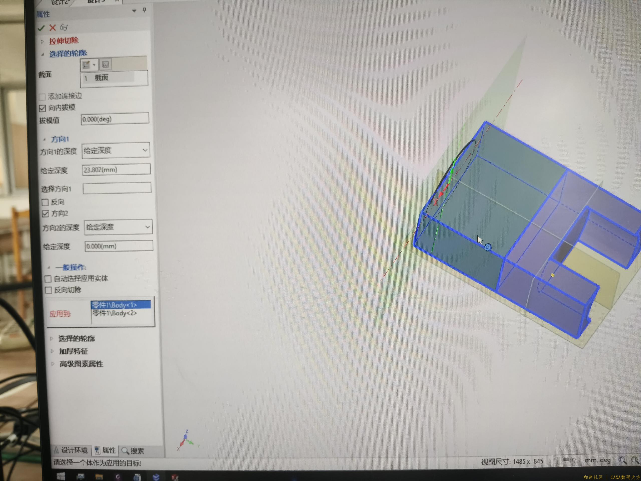Screen dimensions: 641x481
Task: Pin the 属性 properties panel
Action: click(x=144, y=10)
